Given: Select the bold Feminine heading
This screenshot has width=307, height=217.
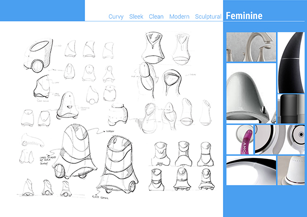Looking at the screenshot, I should click(244, 16).
